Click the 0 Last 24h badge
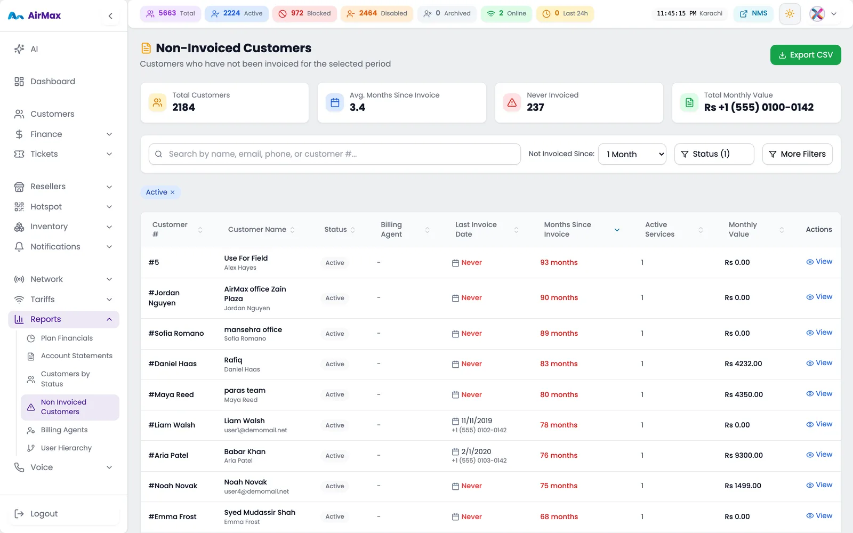The image size is (853, 533). 565,13
